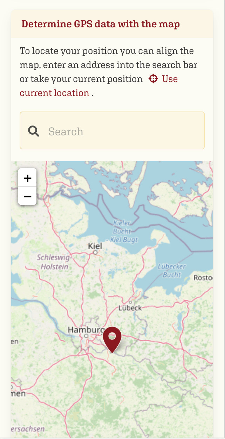Click the Kieler Bucht bay label
225x439 pixels.
click(122, 226)
